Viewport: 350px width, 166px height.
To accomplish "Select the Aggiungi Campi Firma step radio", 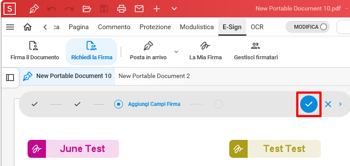I will [x=118, y=104].
